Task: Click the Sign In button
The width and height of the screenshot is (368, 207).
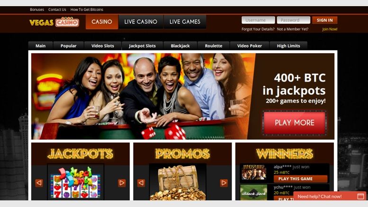Action: pos(325,20)
